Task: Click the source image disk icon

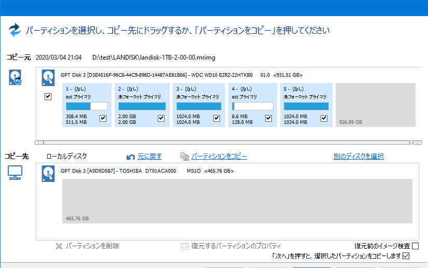Action: [15, 78]
